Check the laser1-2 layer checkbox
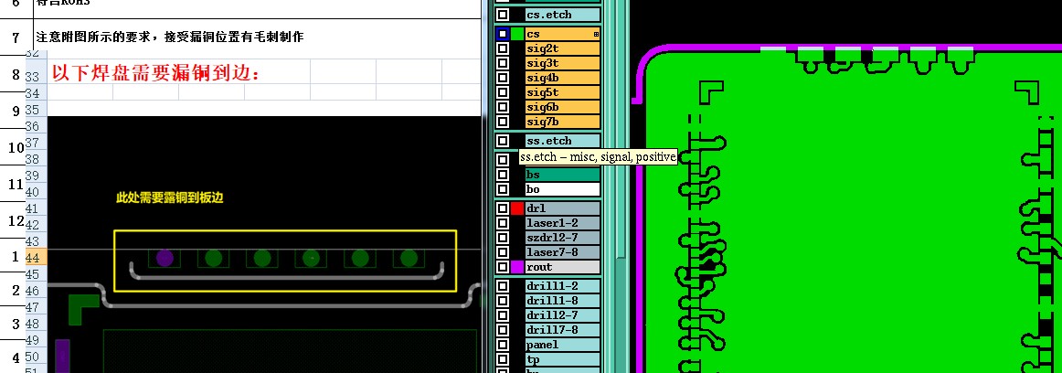The width and height of the screenshot is (1062, 373). tap(503, 223)
